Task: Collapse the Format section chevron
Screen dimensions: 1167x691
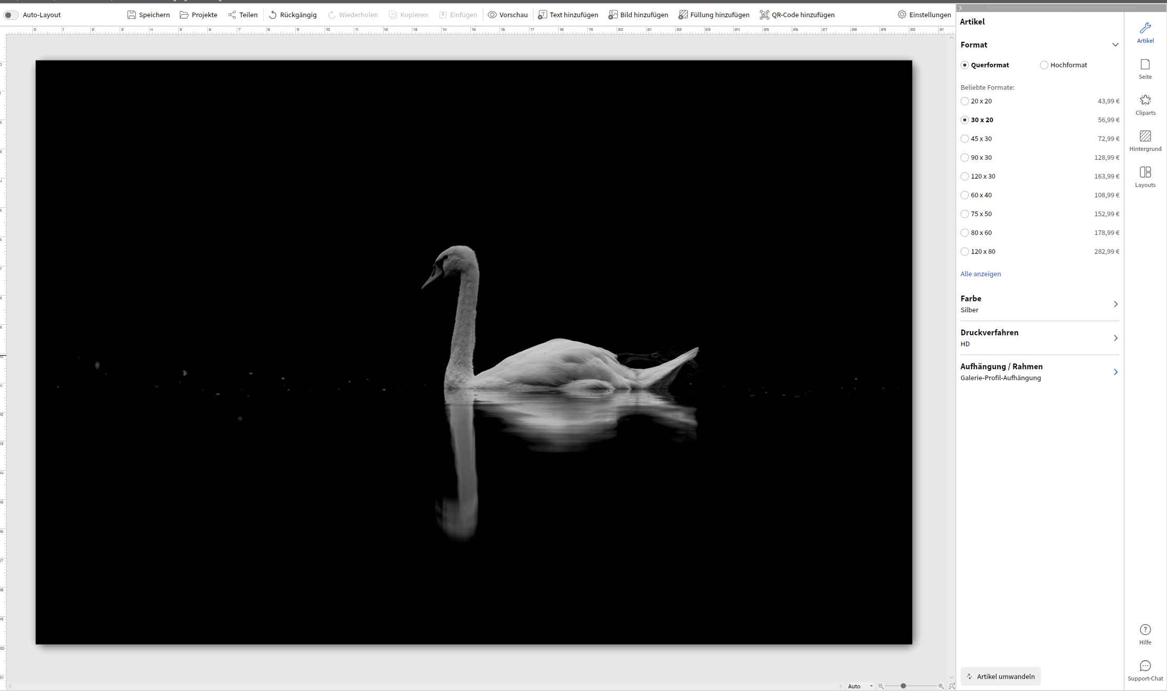Action: click(x=1115, y=45)
